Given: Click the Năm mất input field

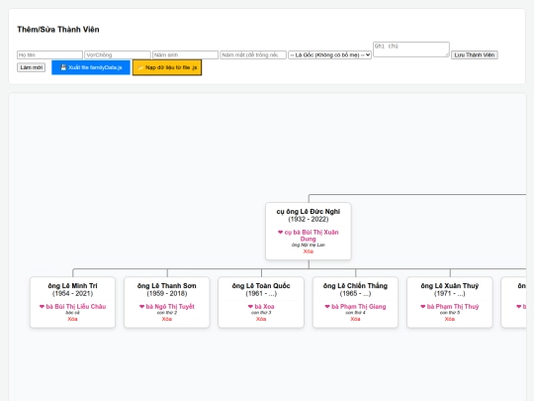Looking at the screenshot, I should tap(253, 54).
